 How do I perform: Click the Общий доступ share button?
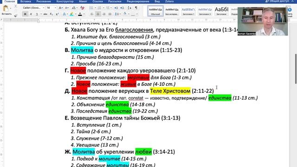pyautogui.click(x=277, y=1)
